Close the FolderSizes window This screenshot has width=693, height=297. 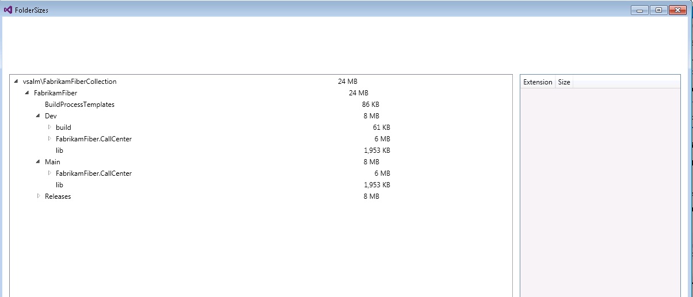point(677,10)
